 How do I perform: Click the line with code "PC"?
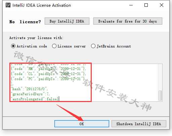click(x=48, y=79)
